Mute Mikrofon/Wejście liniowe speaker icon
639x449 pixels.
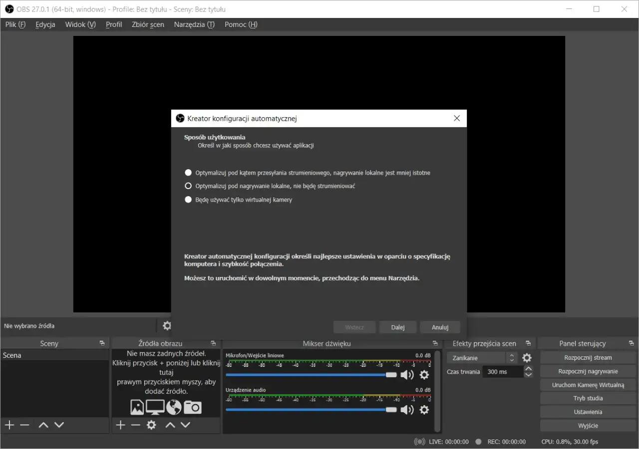coord(407,375)
